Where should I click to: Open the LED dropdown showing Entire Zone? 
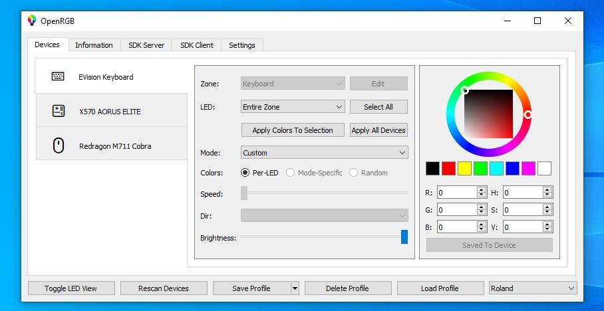[x=293, y=107]
